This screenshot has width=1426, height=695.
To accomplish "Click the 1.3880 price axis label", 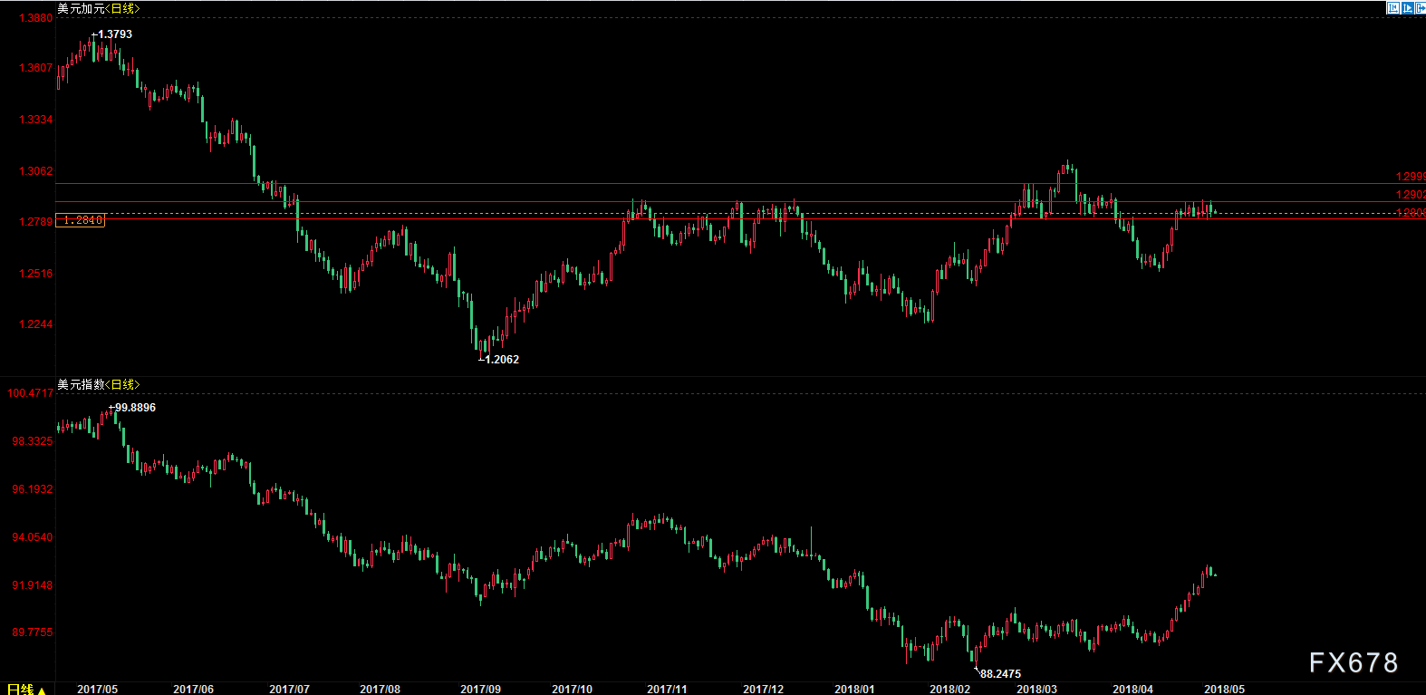I will pos(36,18).
